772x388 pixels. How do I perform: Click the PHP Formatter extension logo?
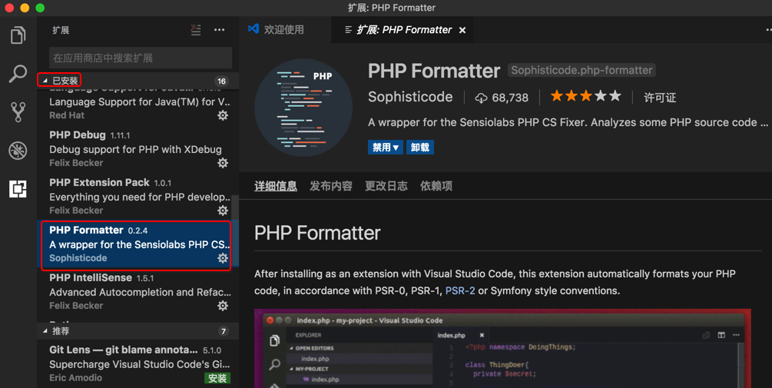[303, 108]
